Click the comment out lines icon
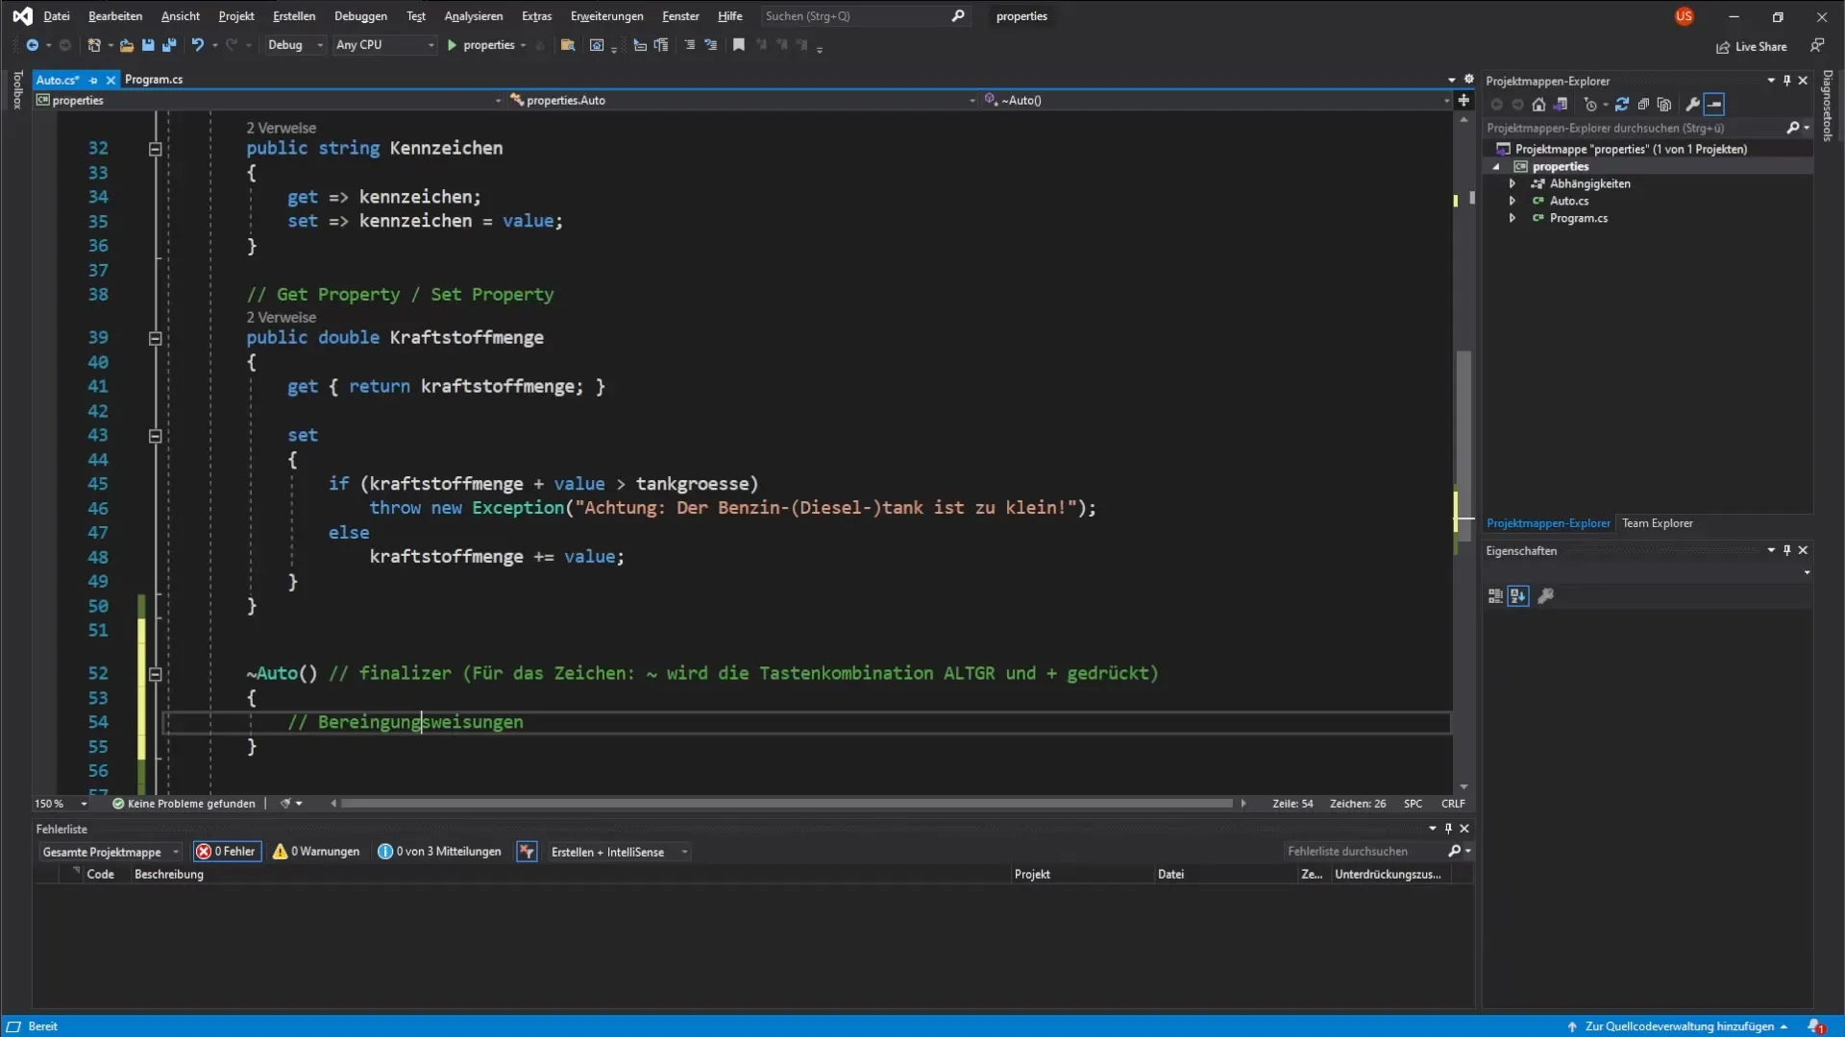This screenshot has height=1037, width=1845. pos(690,45)
